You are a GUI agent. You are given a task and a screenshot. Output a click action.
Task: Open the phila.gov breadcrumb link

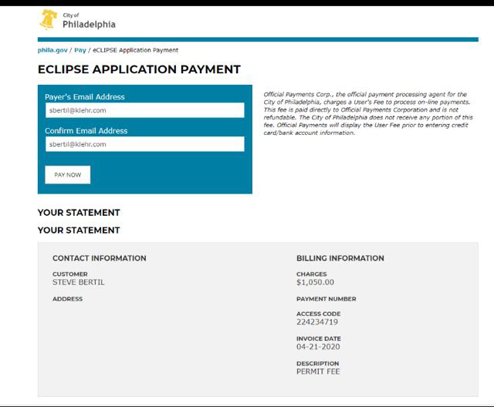pyautogui.click(x=52, y=50)
